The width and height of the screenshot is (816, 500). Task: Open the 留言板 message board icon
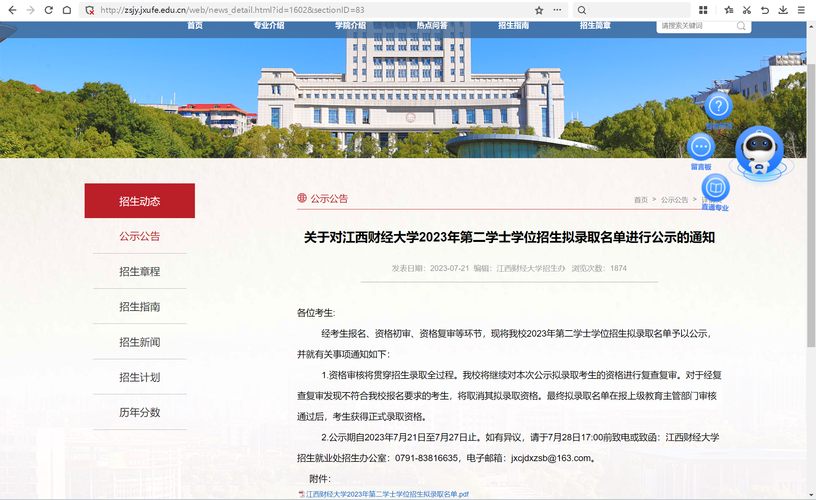coord(701,146)
